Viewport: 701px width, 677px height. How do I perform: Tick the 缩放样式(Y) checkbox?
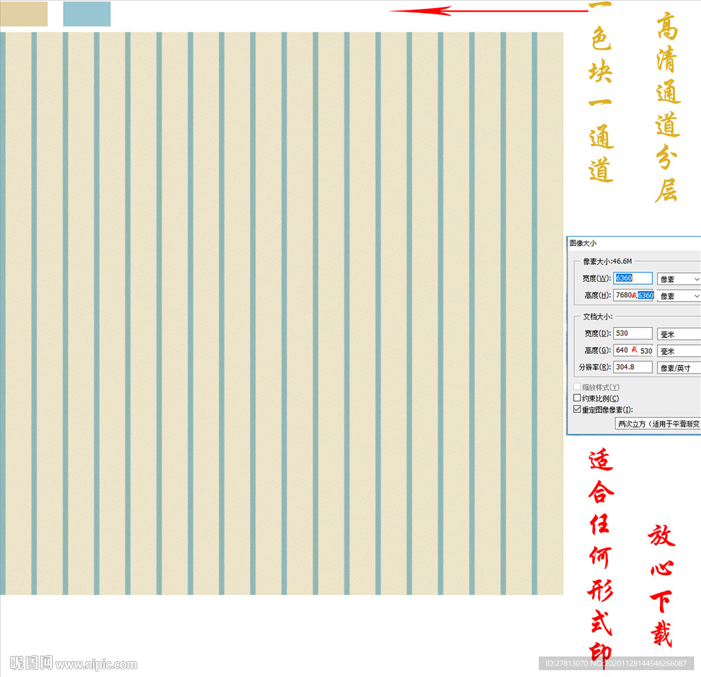pos(577,387)
